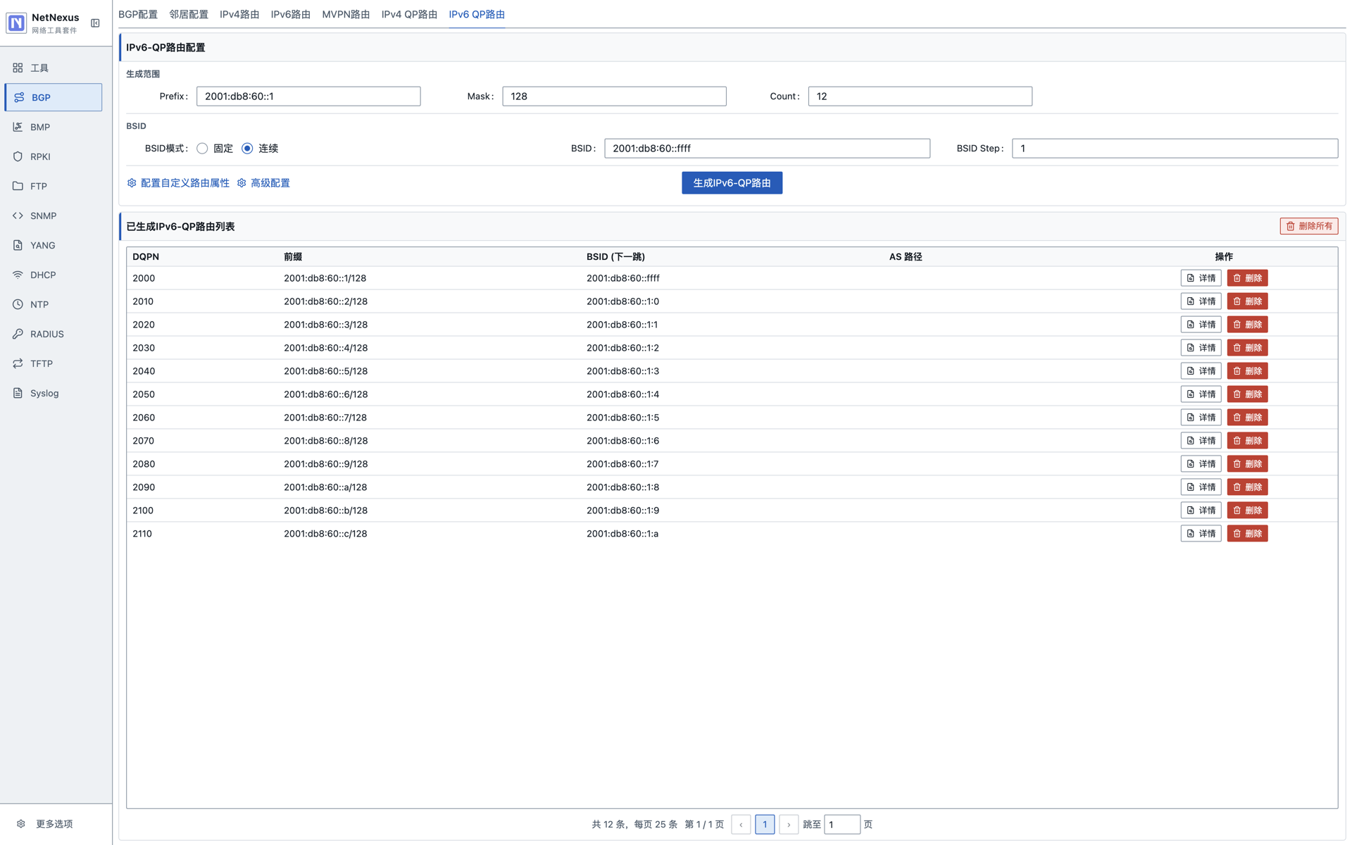View 详情 for DQPN 2070

pyautogui.click(x=1201, y=441)
